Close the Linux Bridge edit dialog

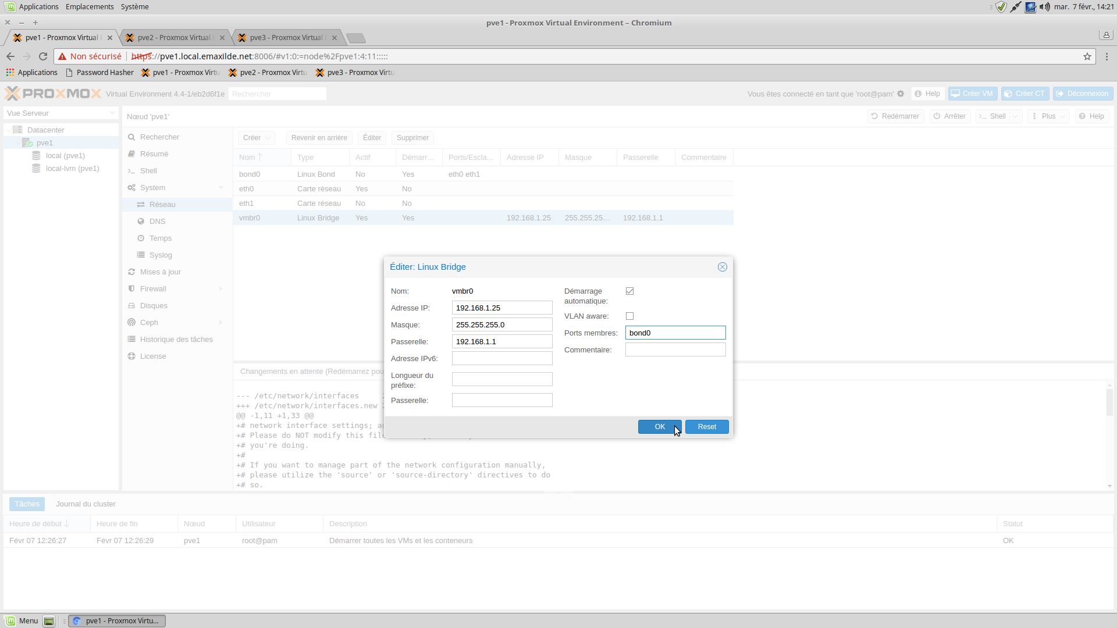click(x=722, y=267)
